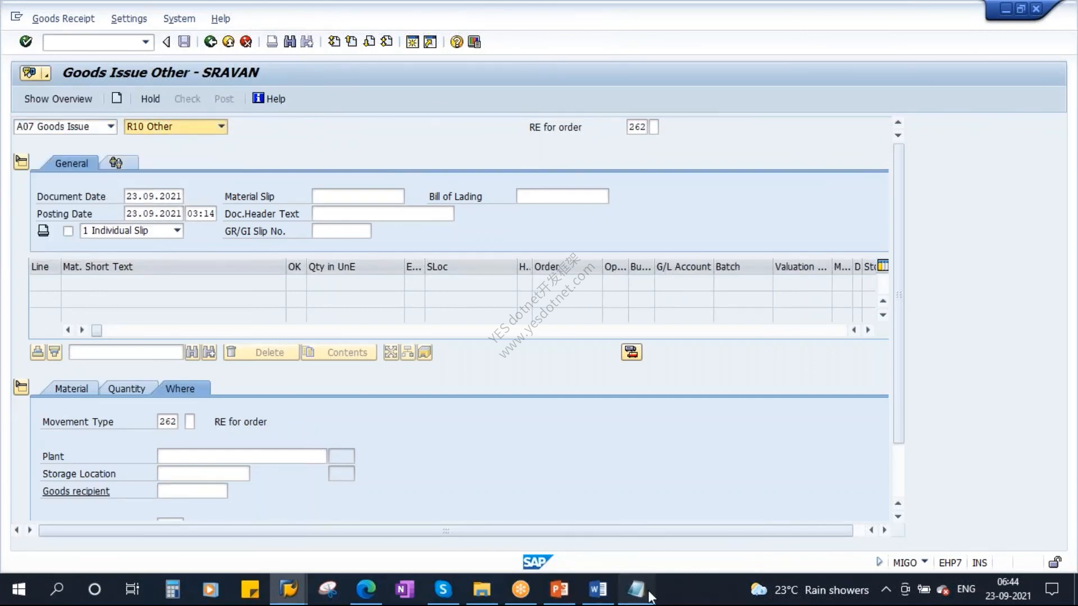1078x606 pixels.
Task: Click the green Enter checkmark icon
Action: pyautogui.click(x=26, y=42)
